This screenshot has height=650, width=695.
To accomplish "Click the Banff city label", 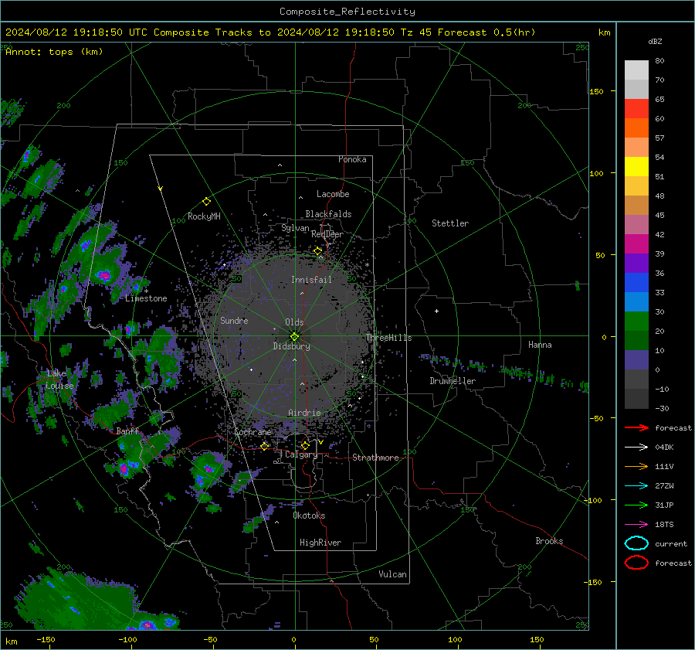I will click(127, 431).
